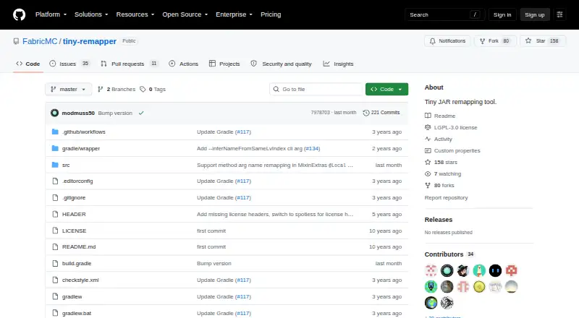Open the .gitignore file
This screenshot has width=579, height=318.
tap(74, 198)
